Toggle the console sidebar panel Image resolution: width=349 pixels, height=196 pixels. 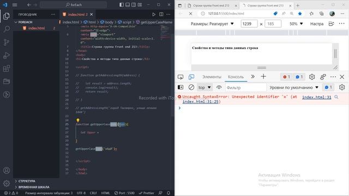180,87
